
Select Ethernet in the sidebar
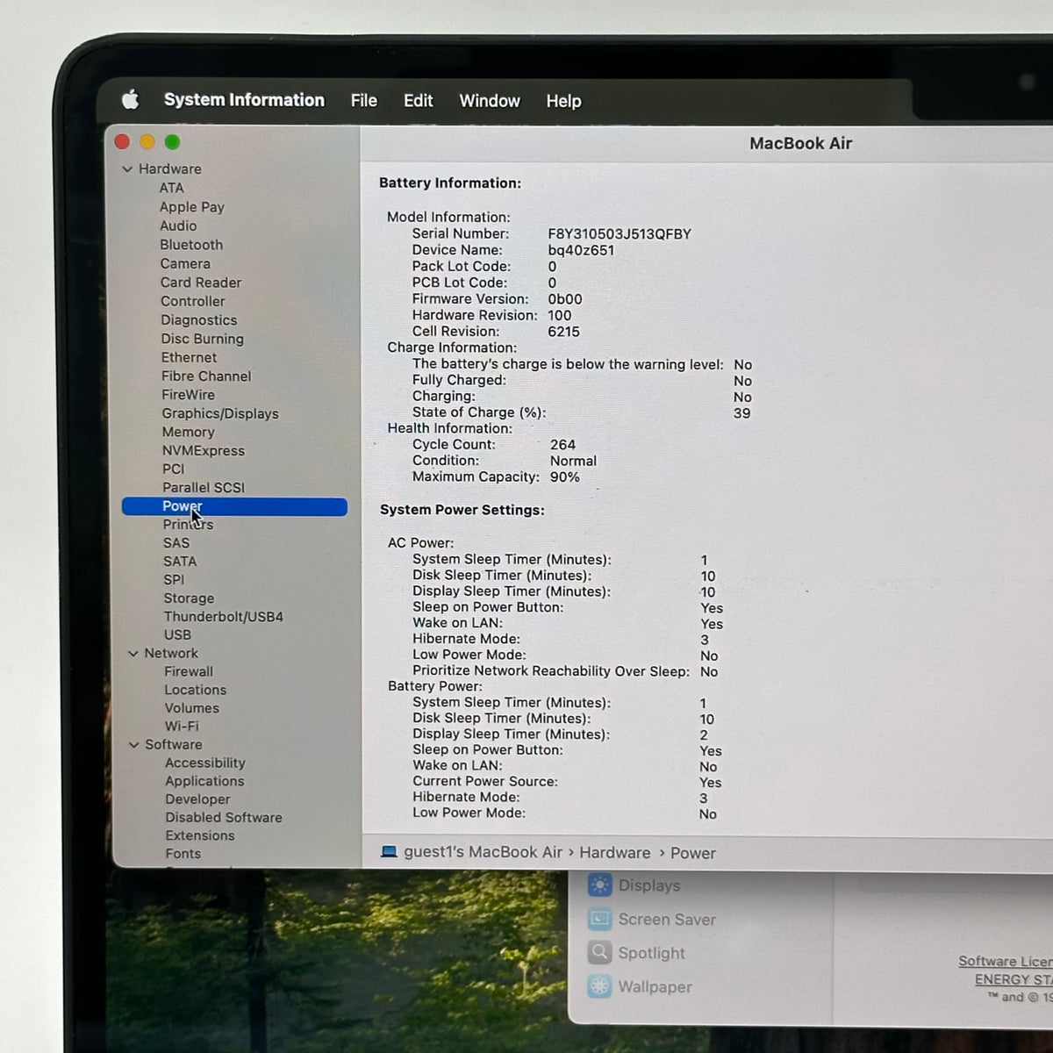189,357
